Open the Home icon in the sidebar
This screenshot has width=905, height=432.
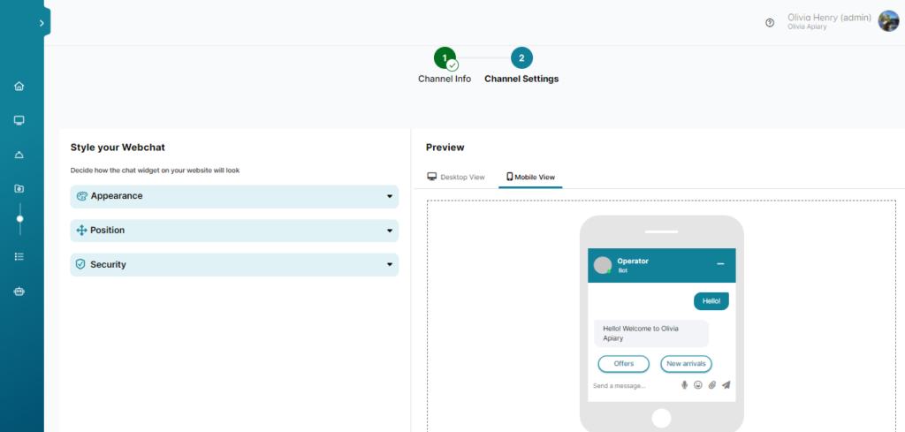click(19, 87)
